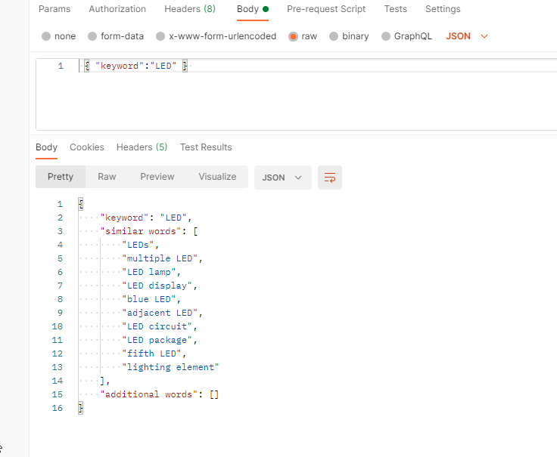Switch to response Body tab
This screenshot has width=557, height=457.
click(x=46, y=147)
